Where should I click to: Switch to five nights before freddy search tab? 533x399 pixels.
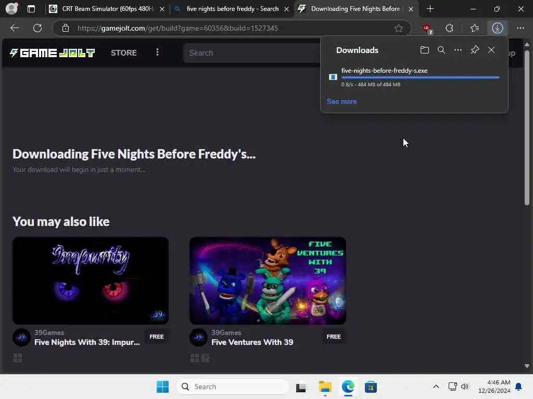233,9
